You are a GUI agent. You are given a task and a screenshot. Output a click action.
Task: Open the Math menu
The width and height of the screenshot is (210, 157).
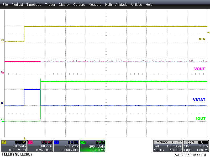108,4
